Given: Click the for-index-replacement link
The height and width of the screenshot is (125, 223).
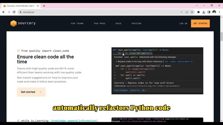Looking at the screenshot, I should (x=177, y=61).
